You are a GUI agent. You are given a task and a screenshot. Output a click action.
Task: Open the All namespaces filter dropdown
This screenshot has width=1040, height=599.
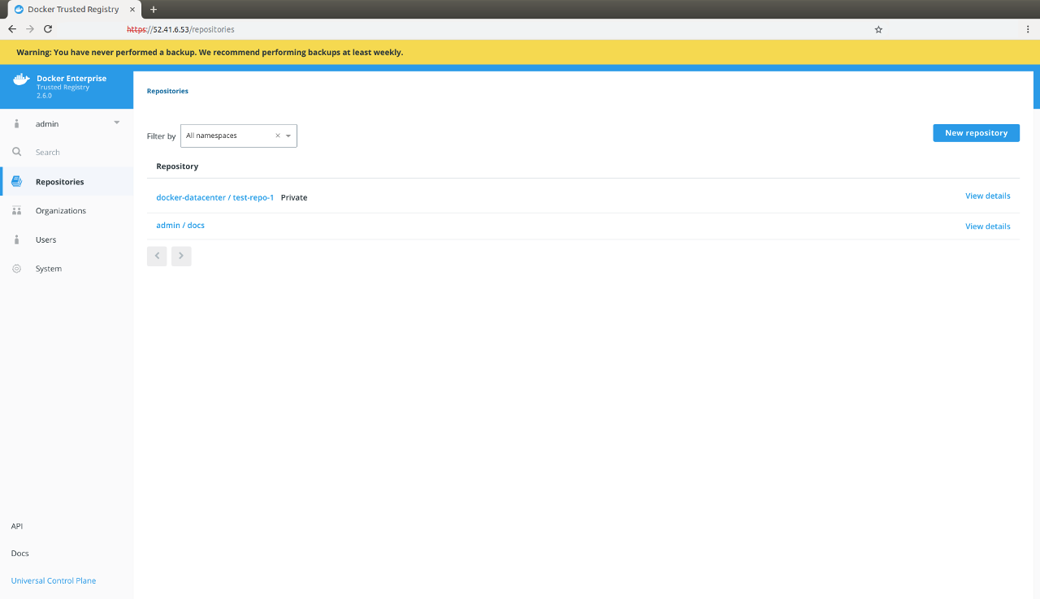(x=288, y=136)
